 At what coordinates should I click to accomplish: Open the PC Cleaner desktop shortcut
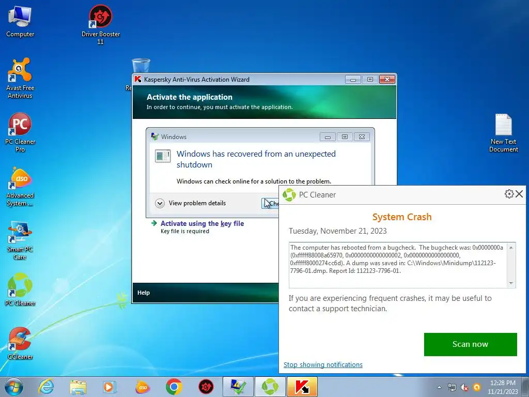[x=20, y=289]
